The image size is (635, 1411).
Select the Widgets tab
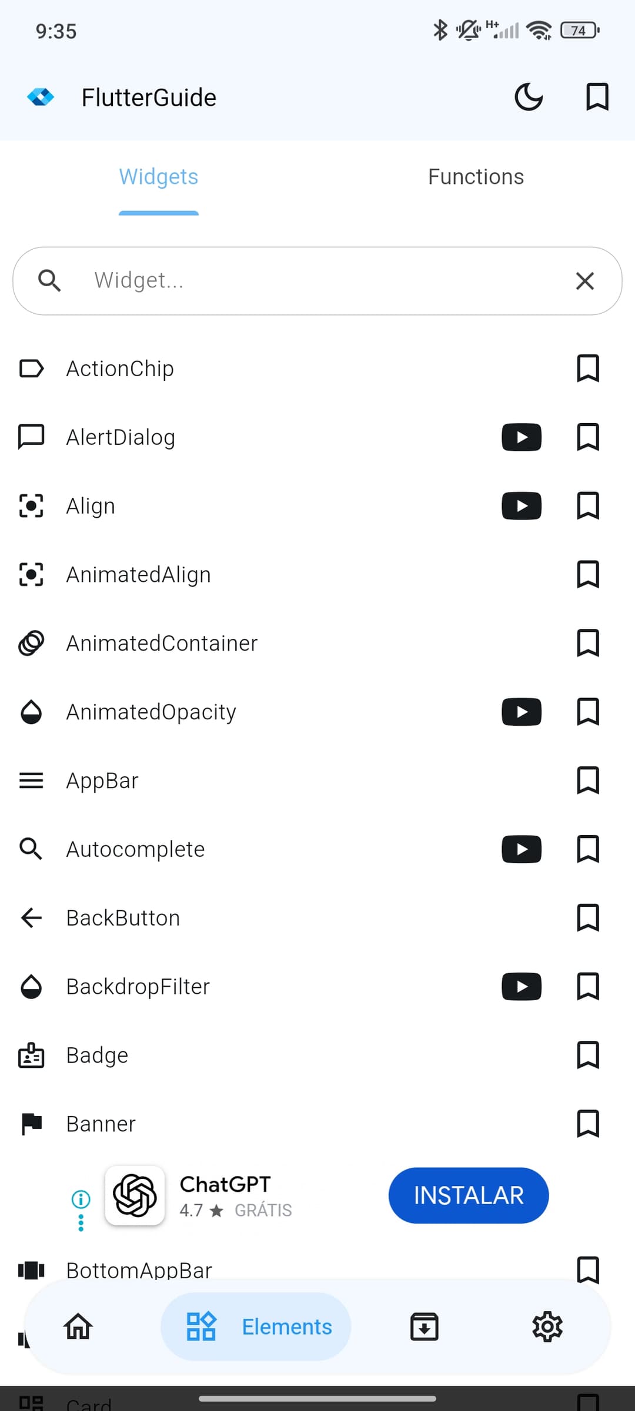point(159,177)
